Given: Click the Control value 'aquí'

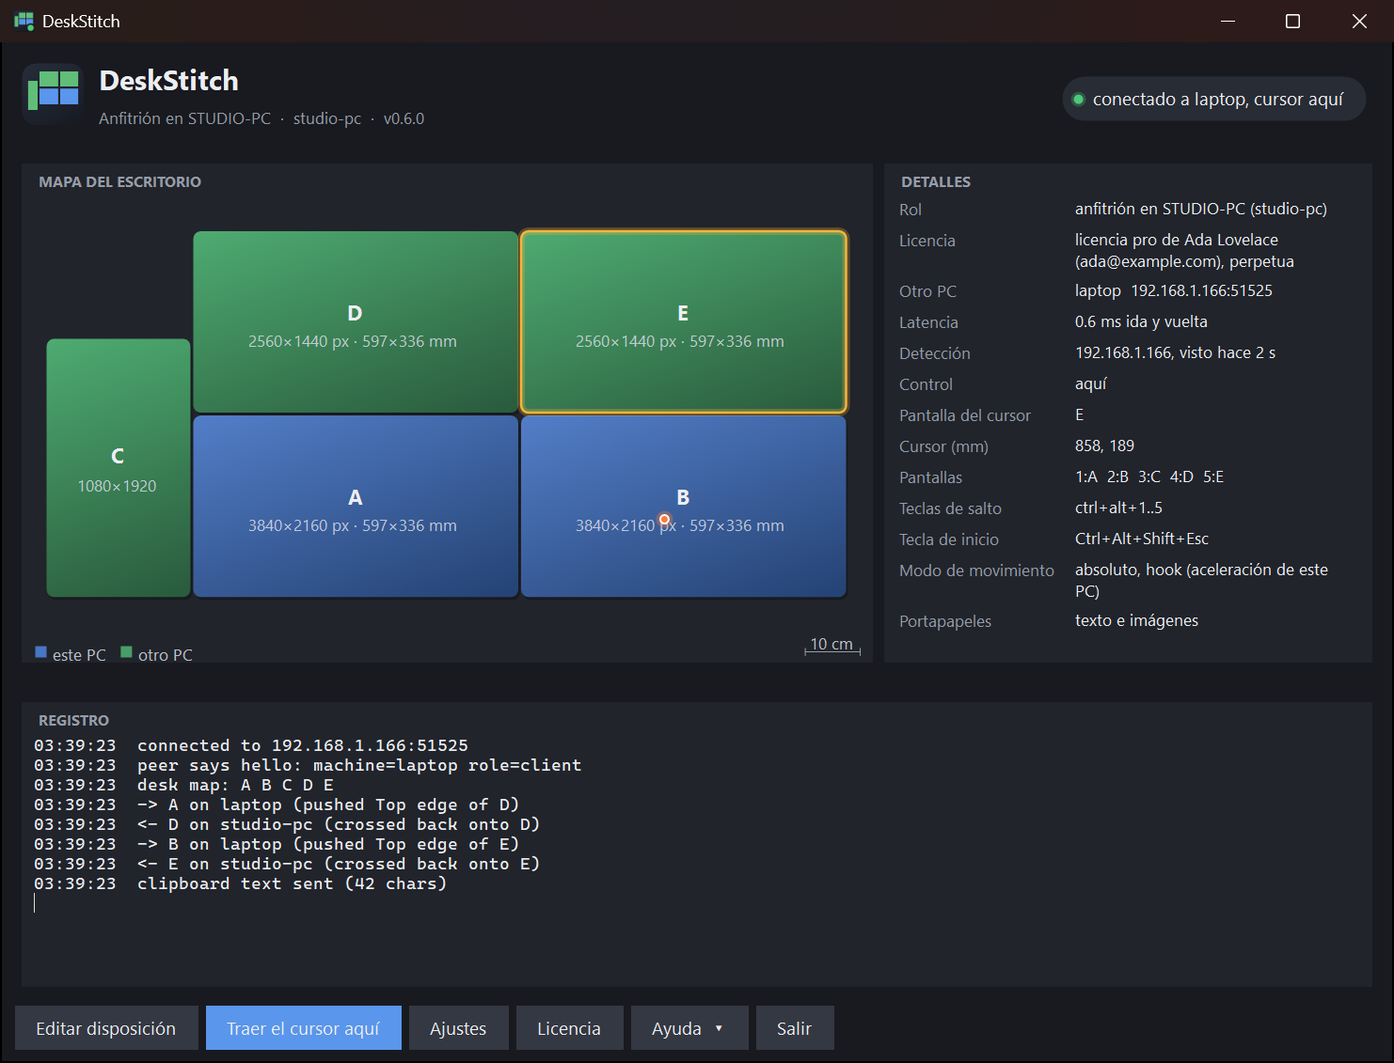Looking at the screenshot, I should tap(1091, 383).
